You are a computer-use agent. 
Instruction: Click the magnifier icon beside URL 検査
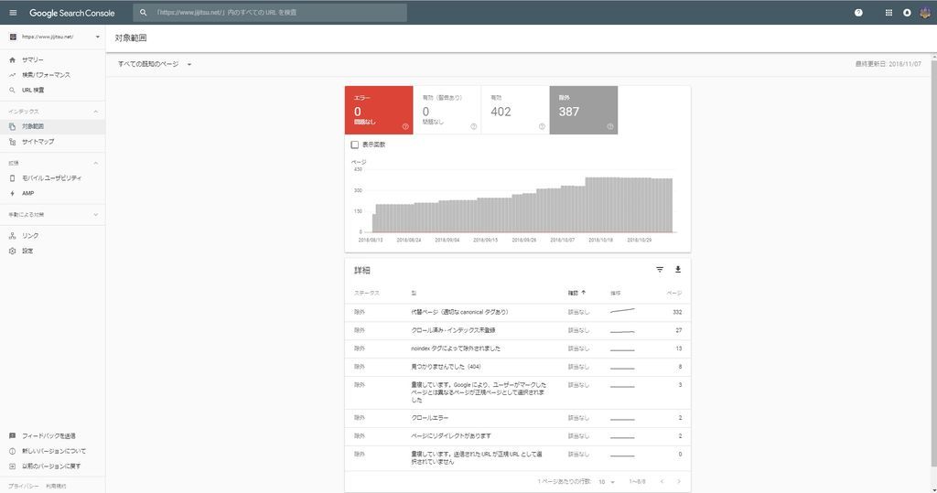pos(12,91)
